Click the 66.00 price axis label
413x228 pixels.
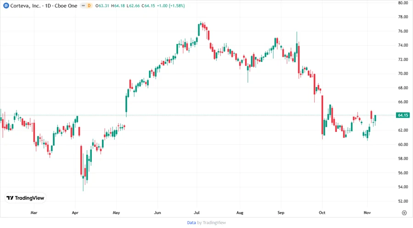(403, 102)
